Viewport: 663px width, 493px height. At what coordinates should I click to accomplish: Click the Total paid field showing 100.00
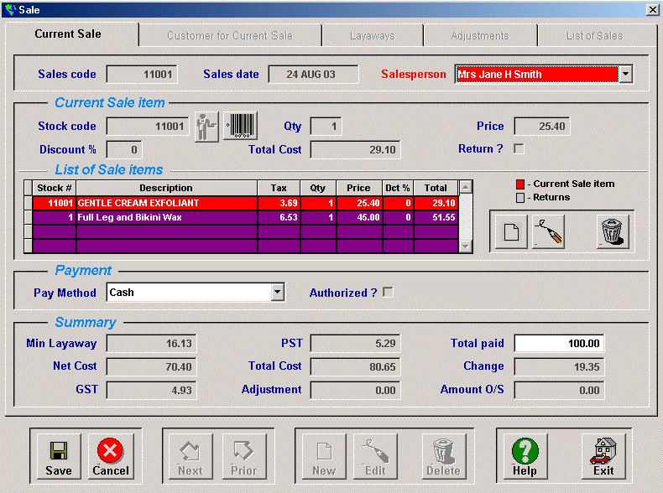click(x=559, y=344)
